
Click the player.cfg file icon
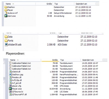(x=10, y=86)
